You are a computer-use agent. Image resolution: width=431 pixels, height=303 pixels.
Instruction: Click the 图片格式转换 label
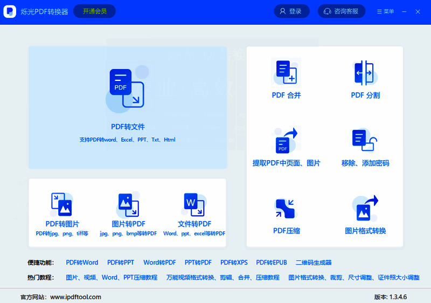pos(365,231)
